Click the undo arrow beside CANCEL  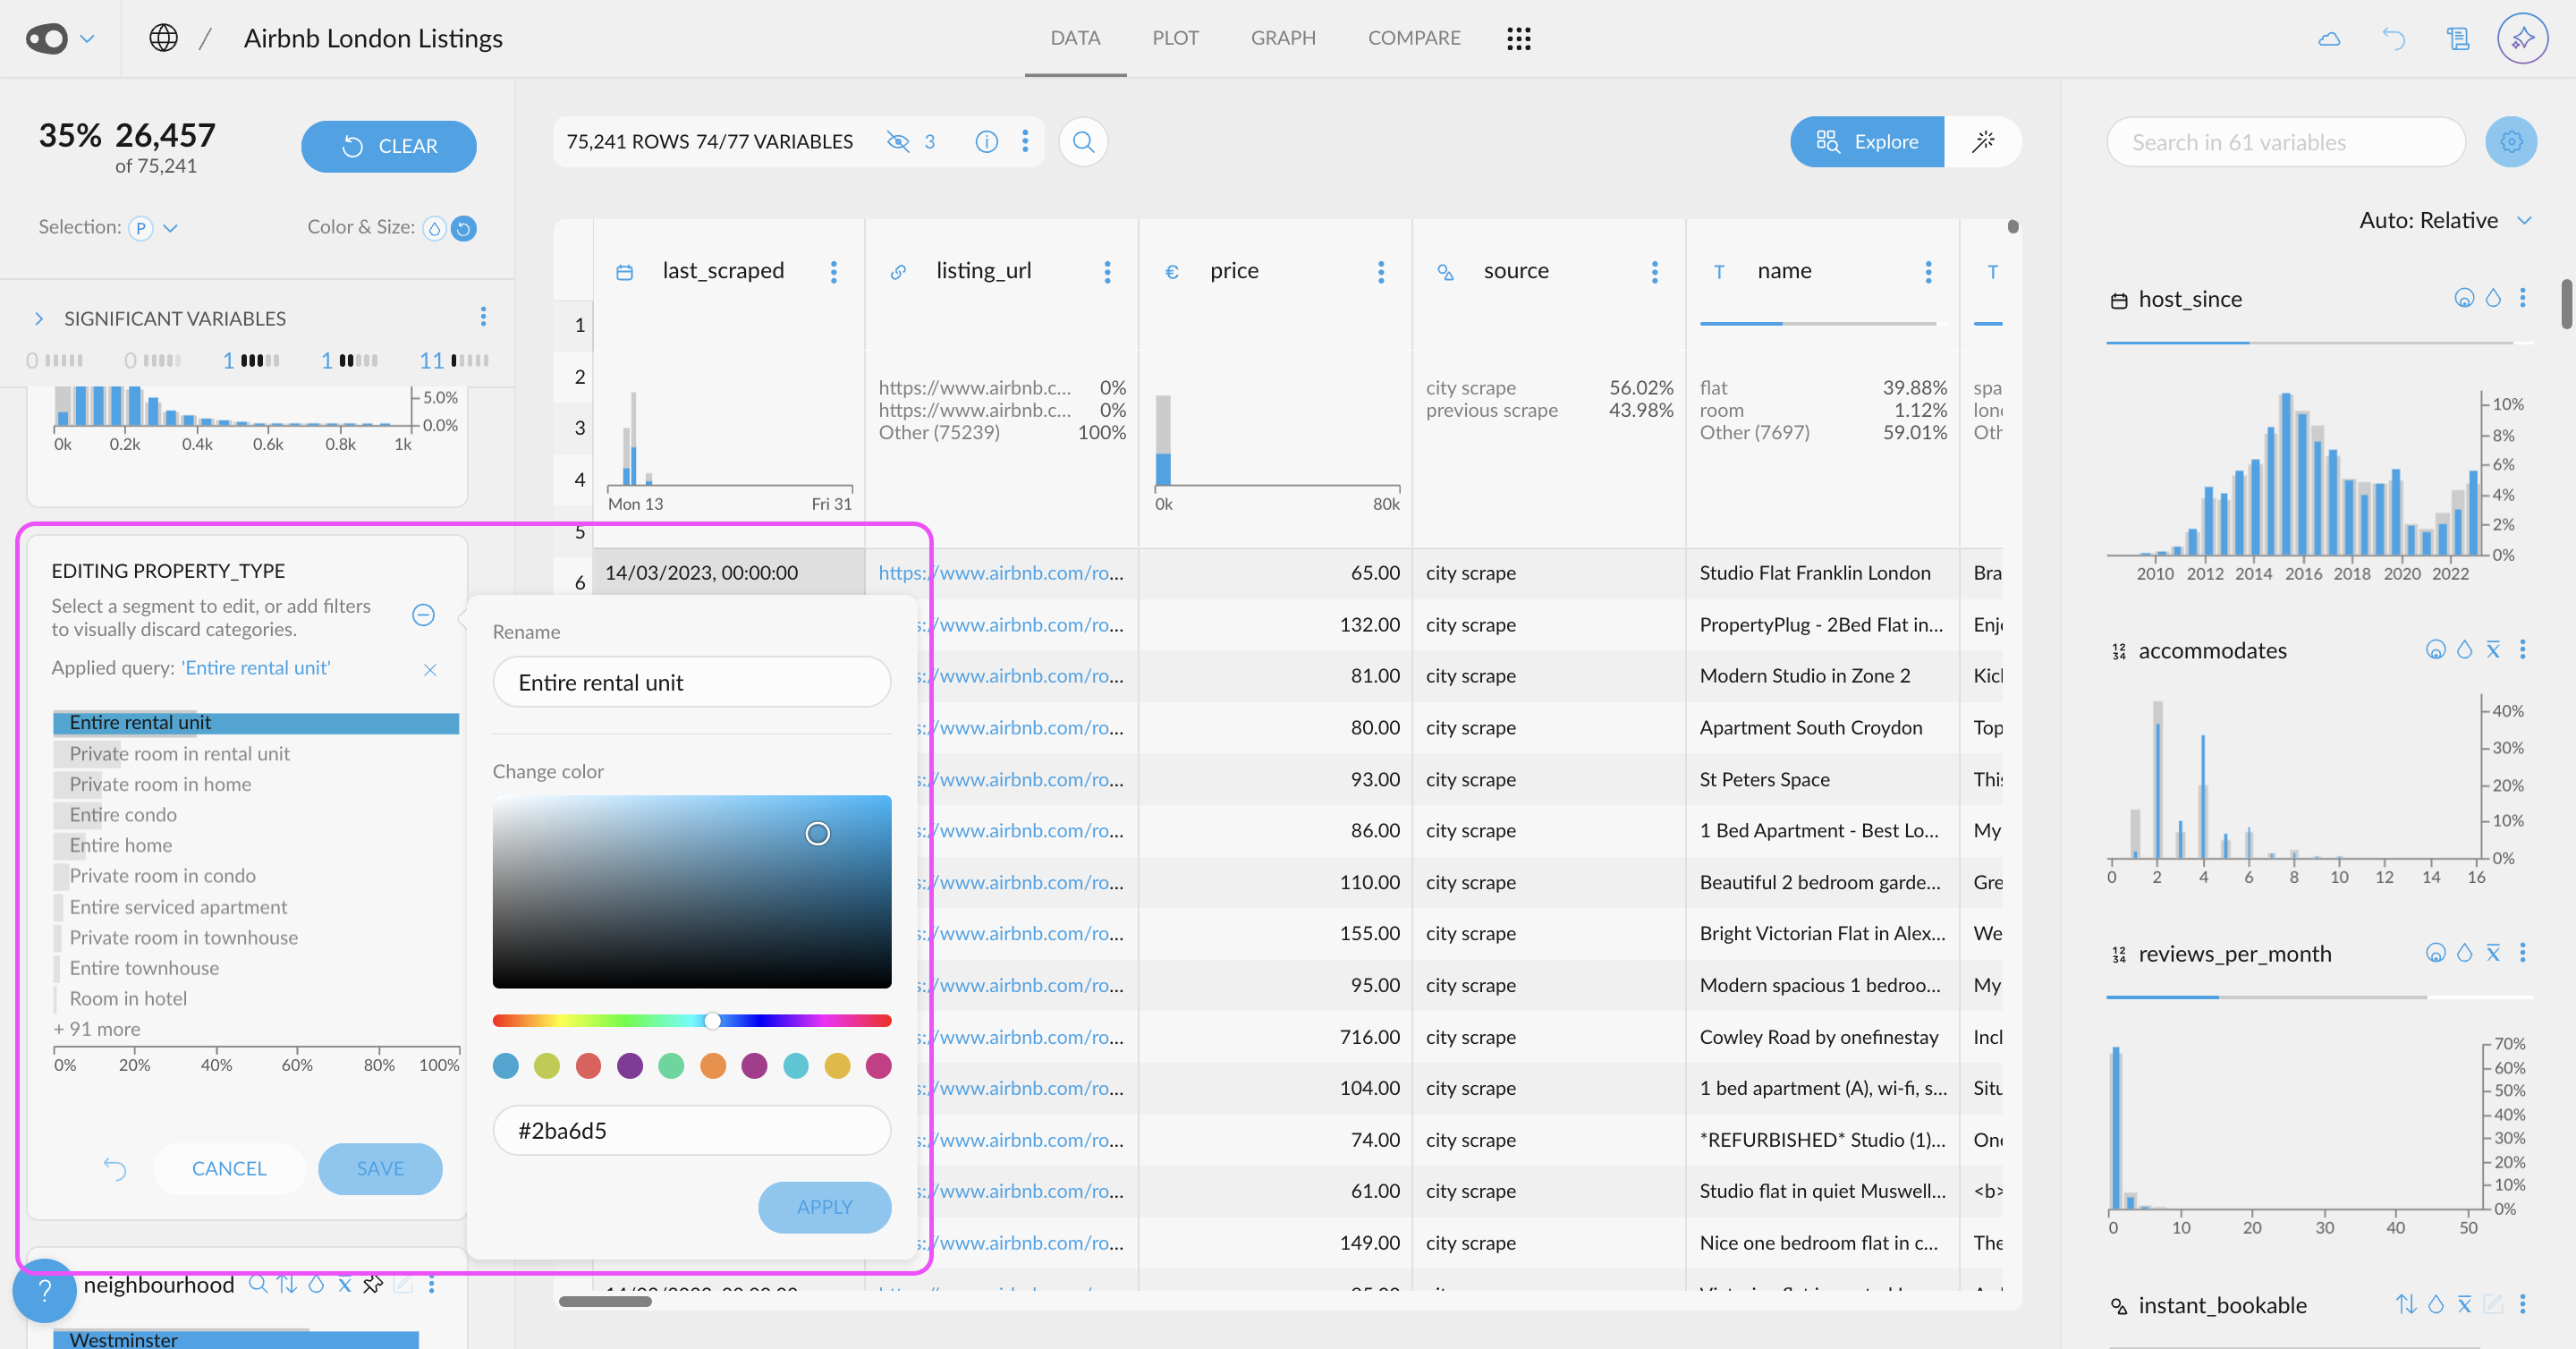click(115, 1168)
